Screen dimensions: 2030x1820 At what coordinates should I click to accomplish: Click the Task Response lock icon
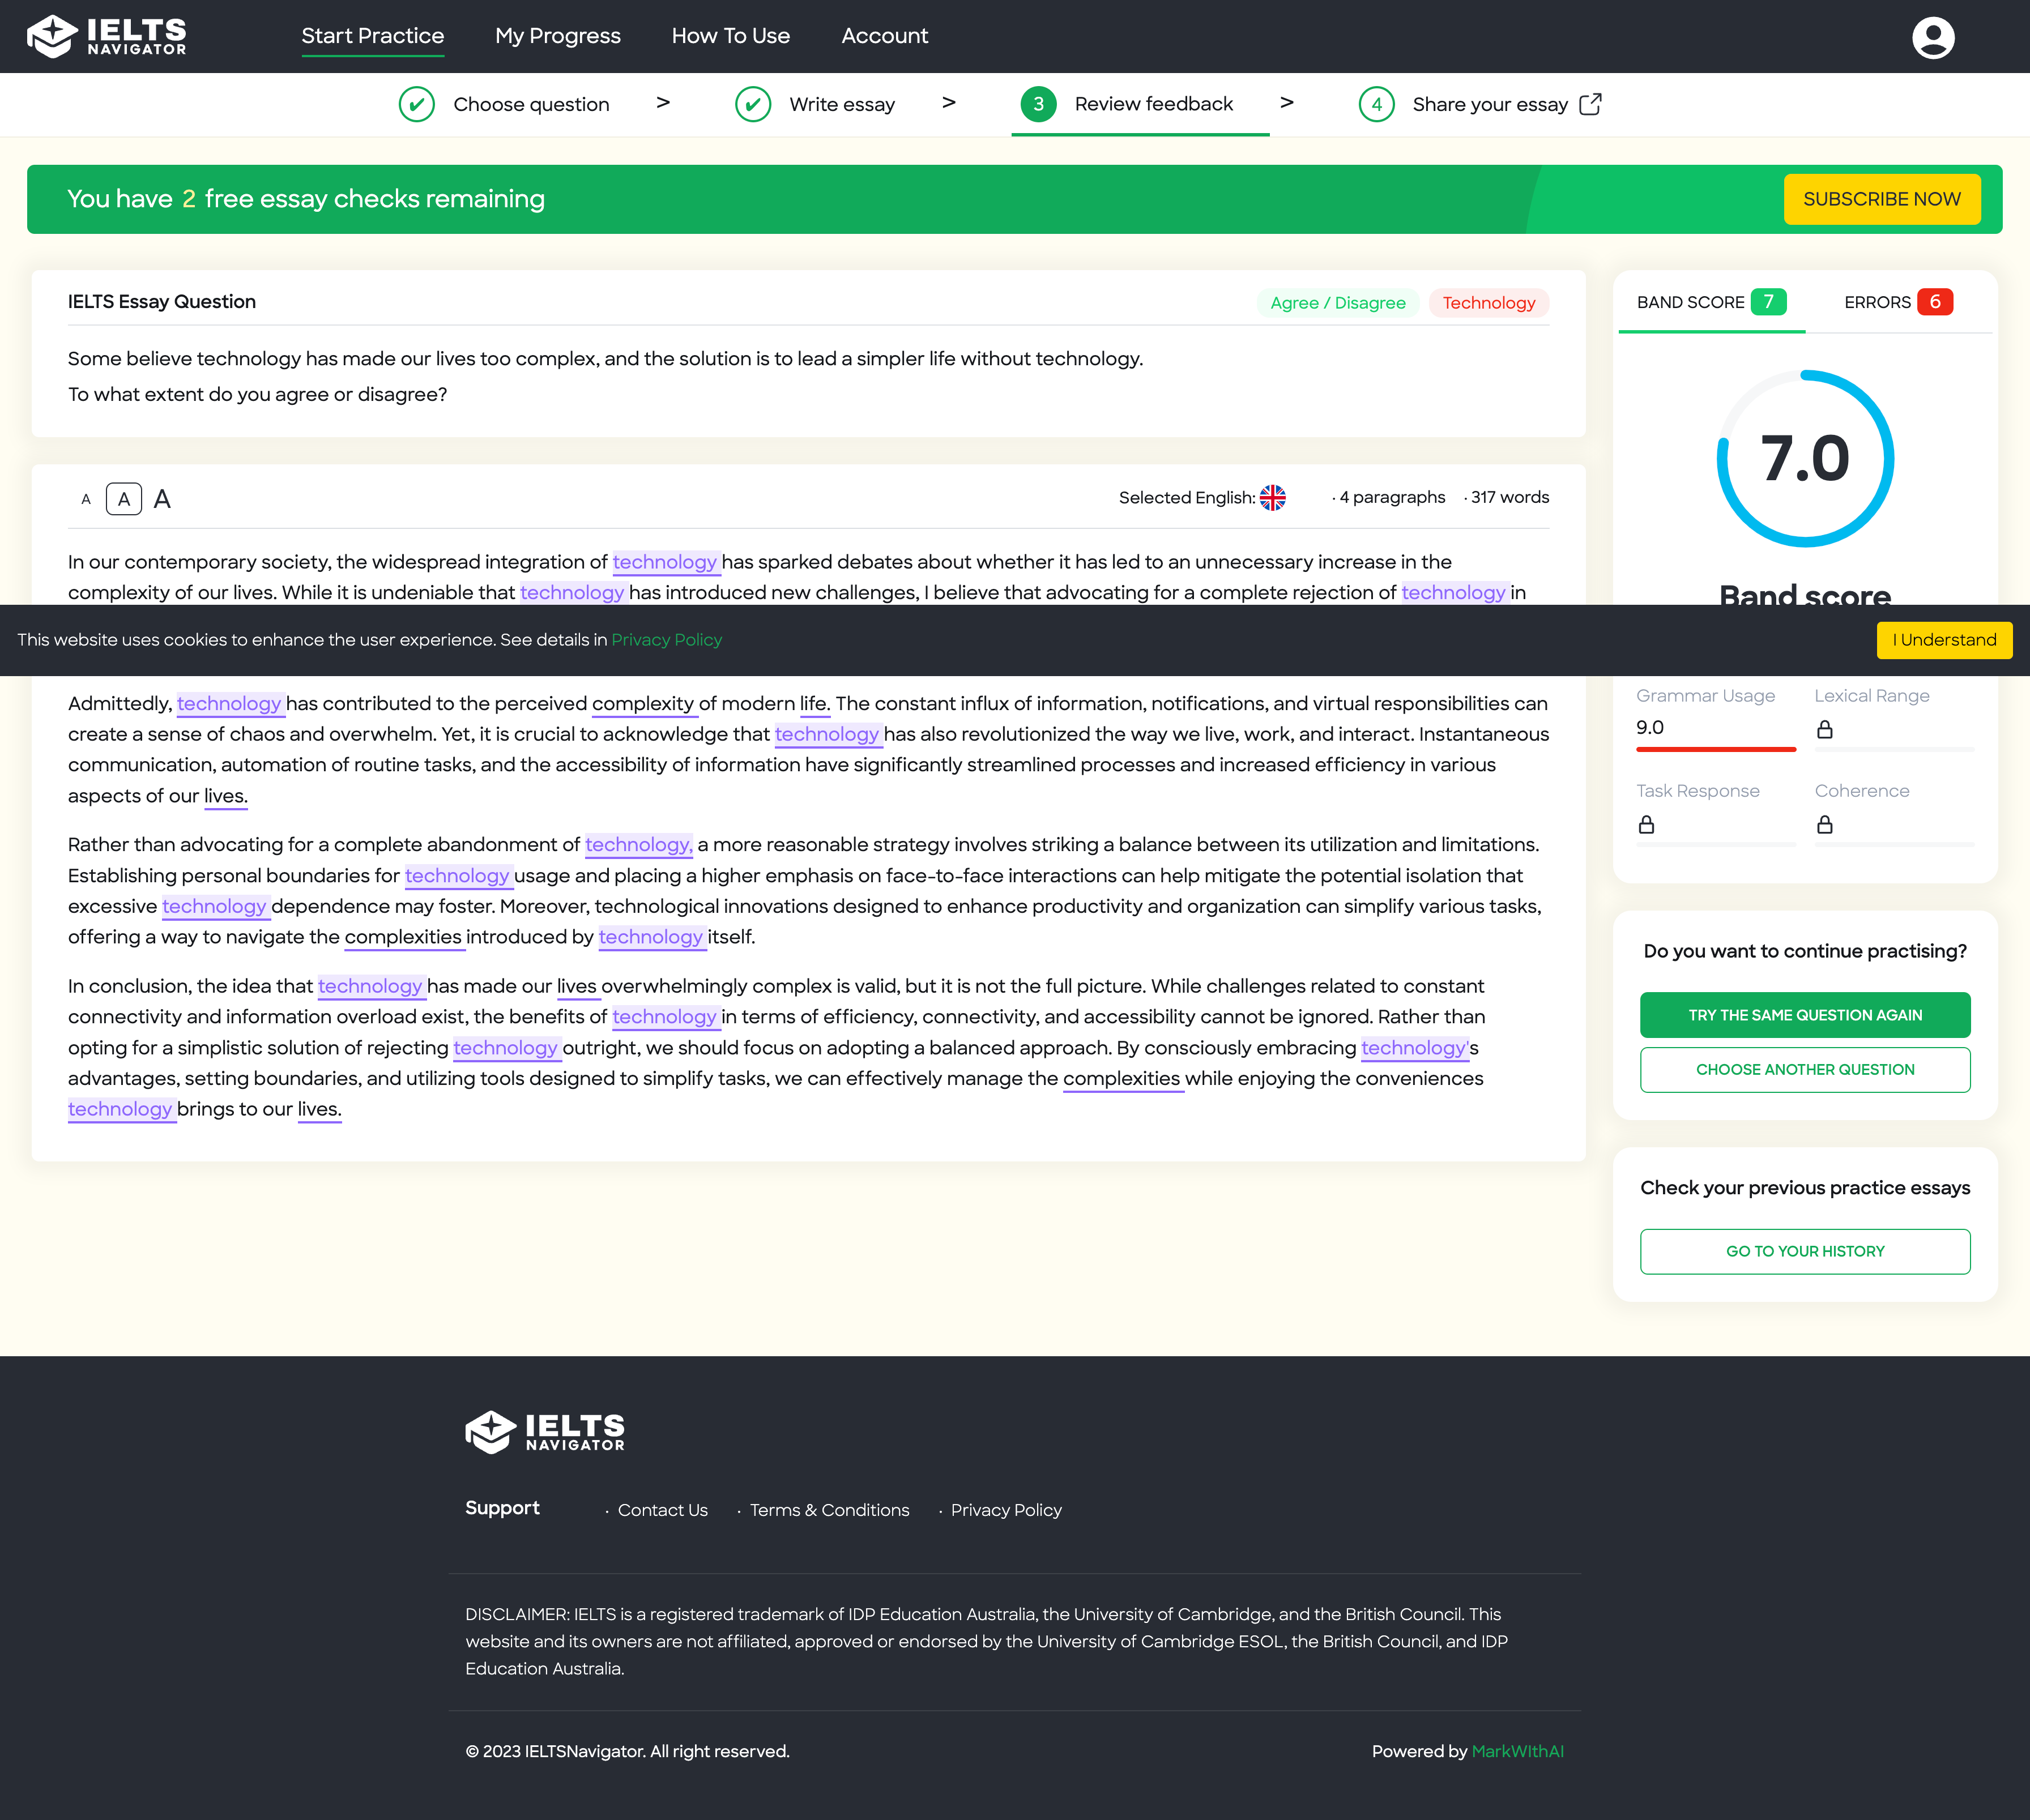point(1646,824)
